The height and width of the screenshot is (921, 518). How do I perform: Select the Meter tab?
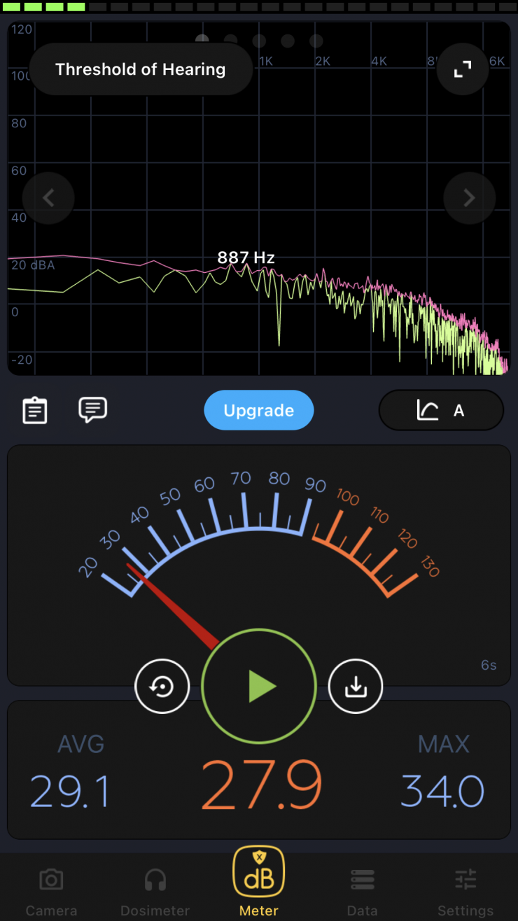[x=259, y=882]
